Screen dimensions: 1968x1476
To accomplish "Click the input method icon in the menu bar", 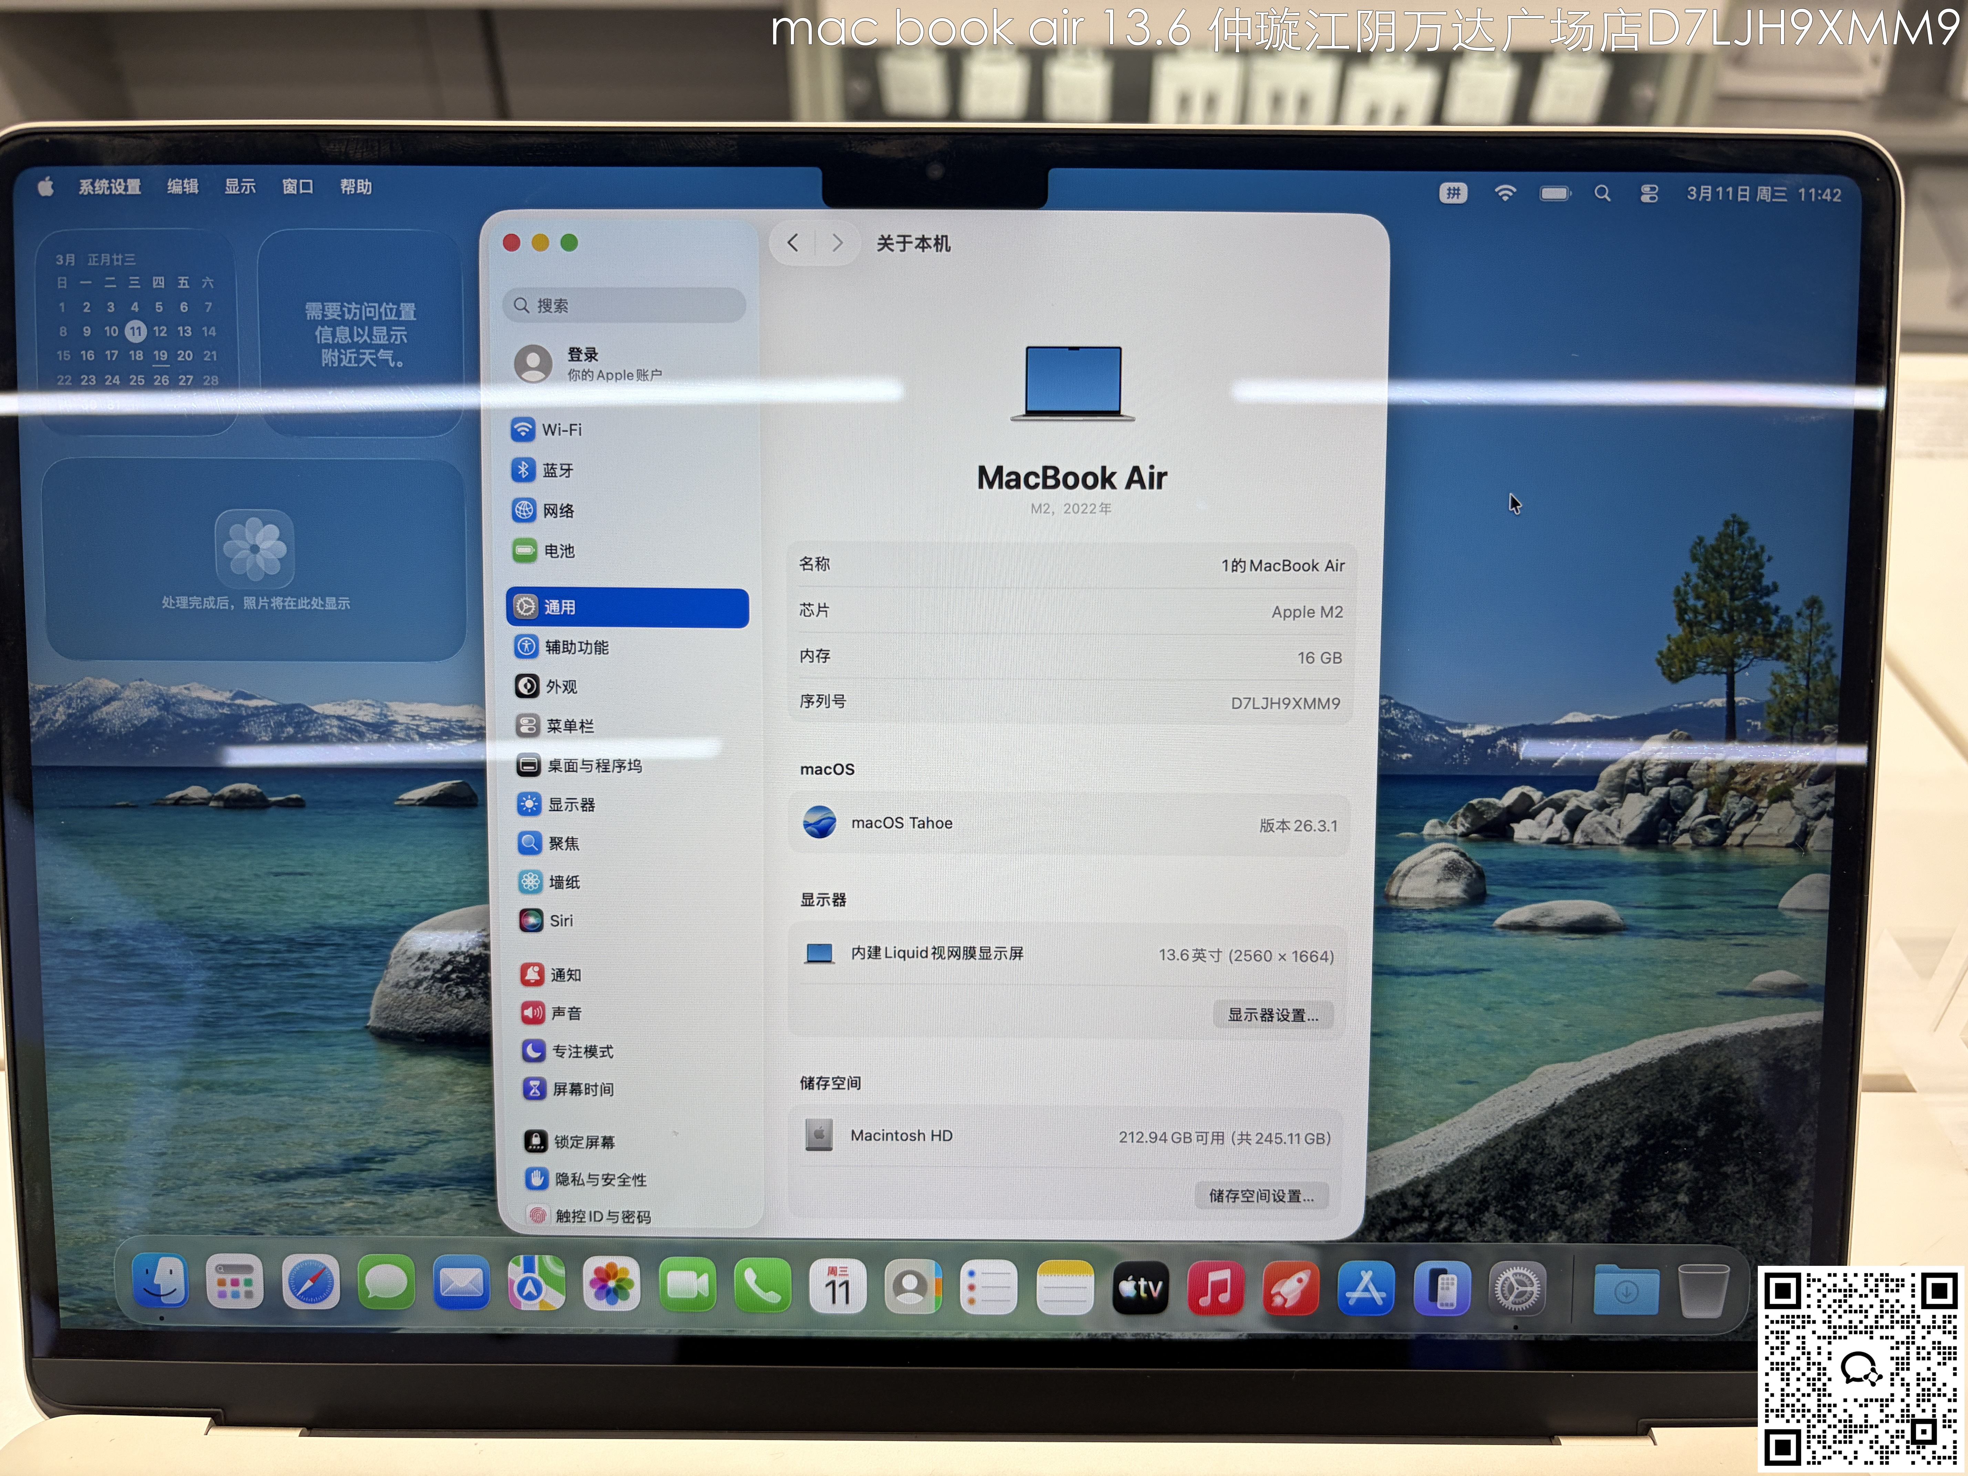I will [x=1453, y=193].
